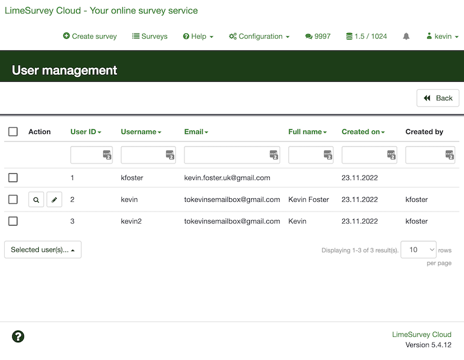464x360 pixels.
Task: Toggle the select-all users checkbox
Action: [13, 132]
